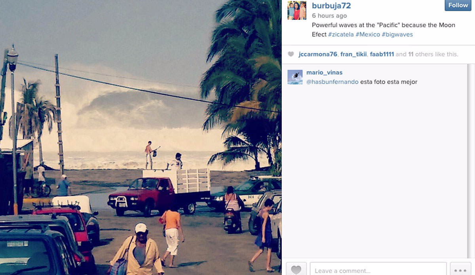Click the heart like button beside comment box

296,269
